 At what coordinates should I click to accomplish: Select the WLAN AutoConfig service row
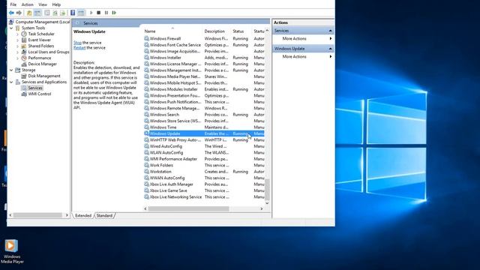pos(203,152)
